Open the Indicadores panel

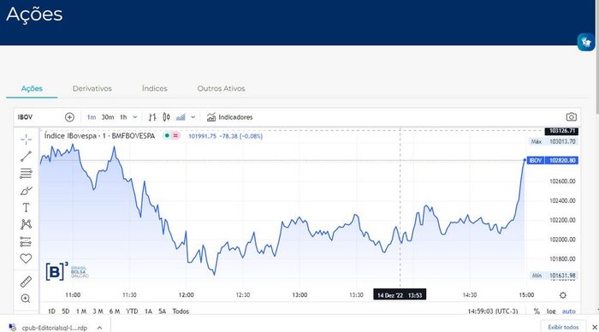[229, 117]
